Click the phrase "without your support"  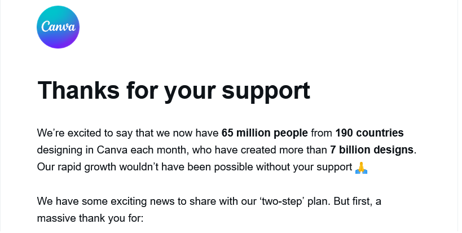pos(304,167)
